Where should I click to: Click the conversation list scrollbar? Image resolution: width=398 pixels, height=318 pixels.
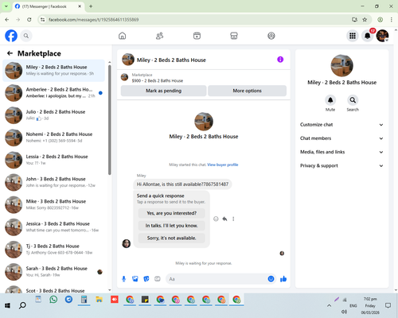(110, 119)
